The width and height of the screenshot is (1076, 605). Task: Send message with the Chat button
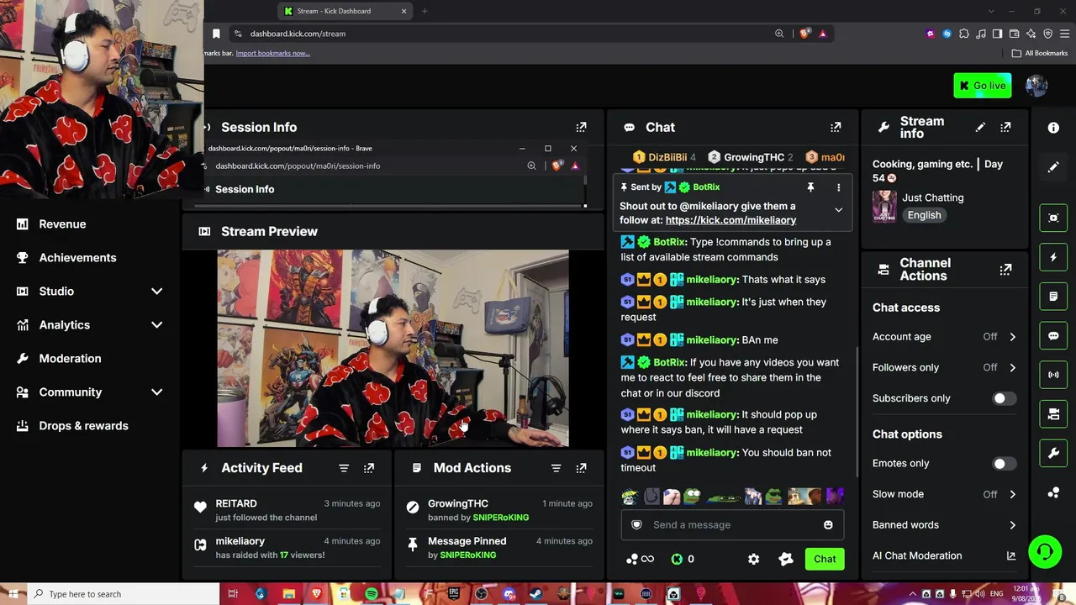click(x=825, y=559)
